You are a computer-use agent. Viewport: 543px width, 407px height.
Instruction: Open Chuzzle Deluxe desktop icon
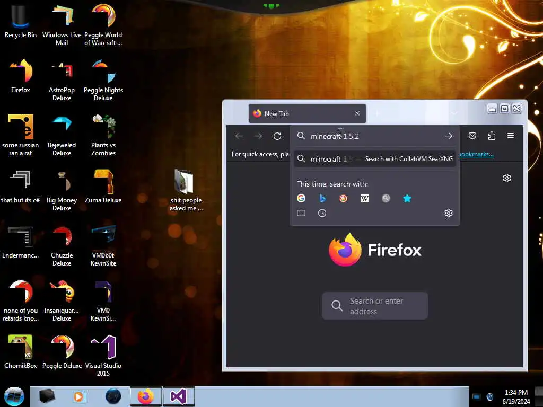coord(62,246)
